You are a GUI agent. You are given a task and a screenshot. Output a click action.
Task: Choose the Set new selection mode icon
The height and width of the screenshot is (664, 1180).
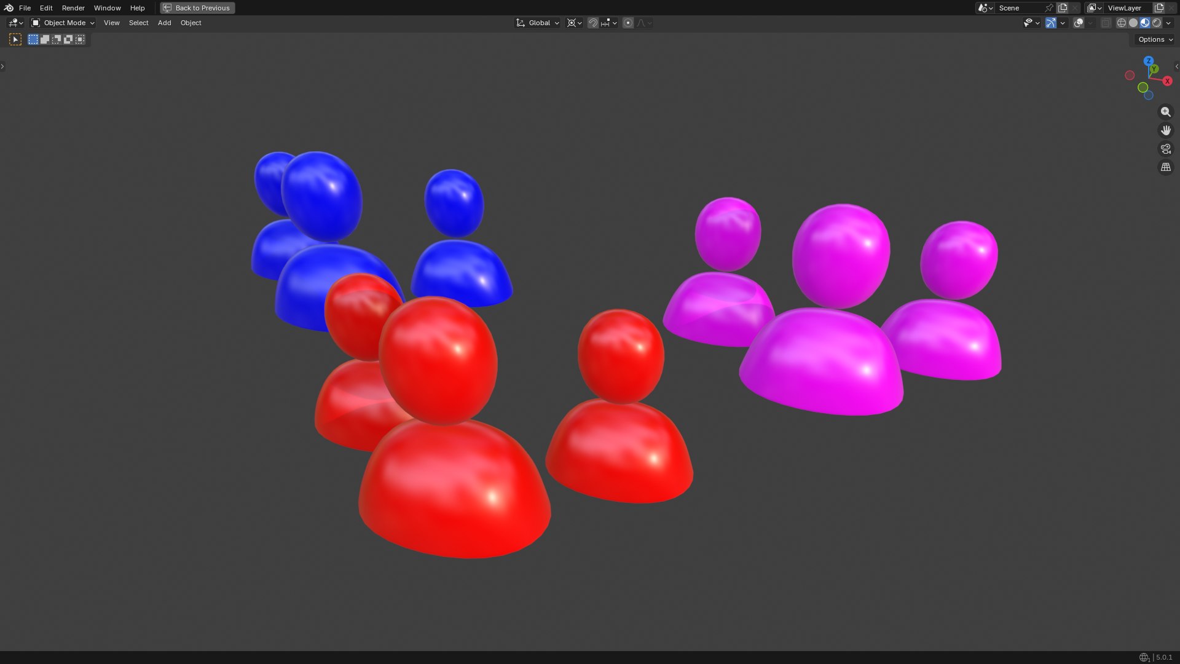tap(33, 39)
